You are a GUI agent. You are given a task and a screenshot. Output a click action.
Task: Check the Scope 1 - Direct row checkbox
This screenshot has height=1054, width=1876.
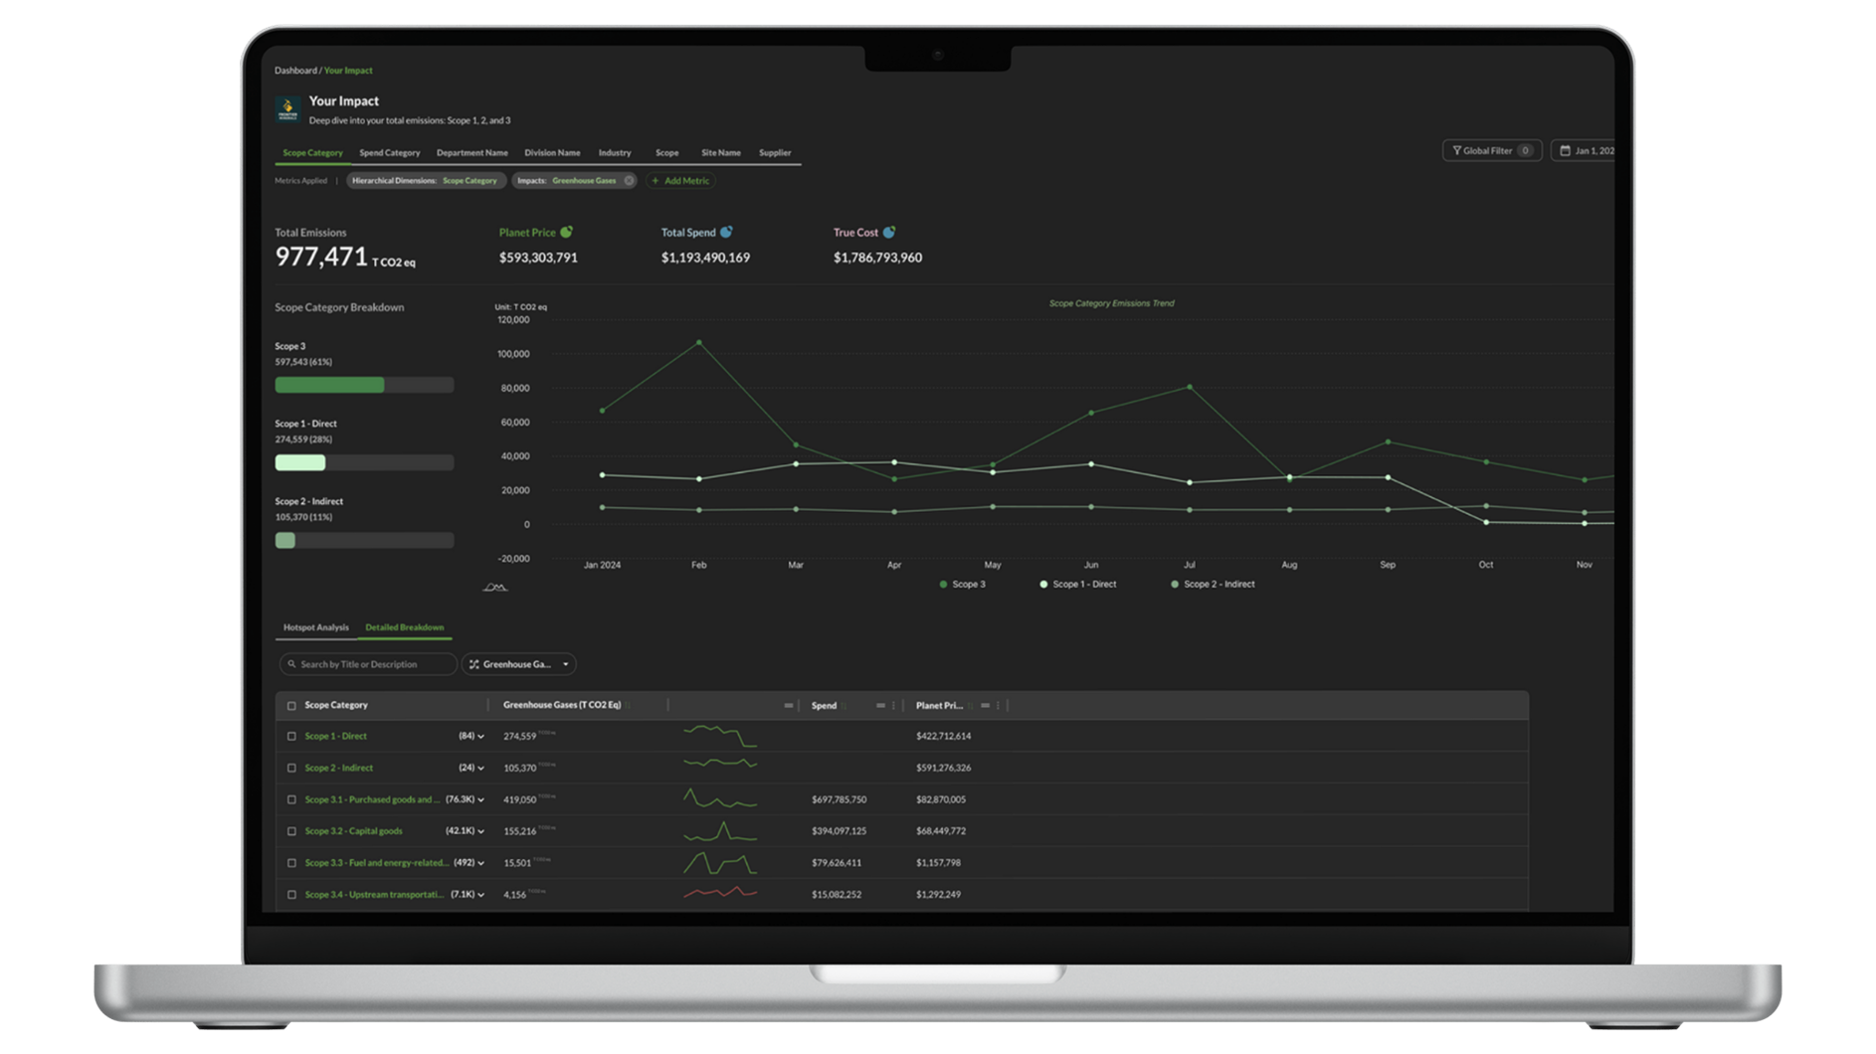(x=291, y=737)
